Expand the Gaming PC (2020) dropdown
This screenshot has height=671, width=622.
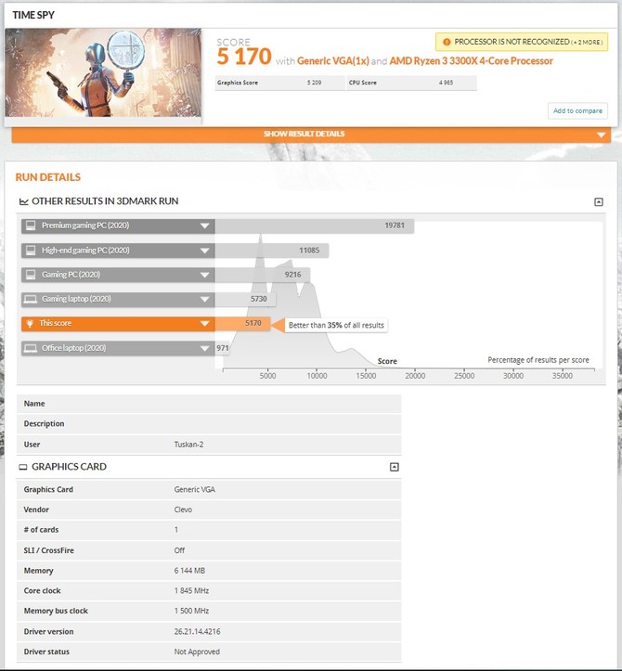(x=204, y=275)
